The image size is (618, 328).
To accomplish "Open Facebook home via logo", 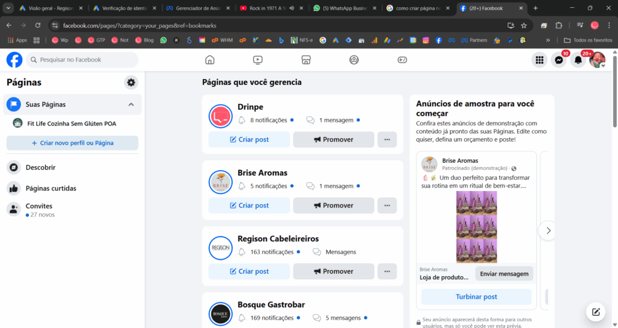I will (14, 60).
